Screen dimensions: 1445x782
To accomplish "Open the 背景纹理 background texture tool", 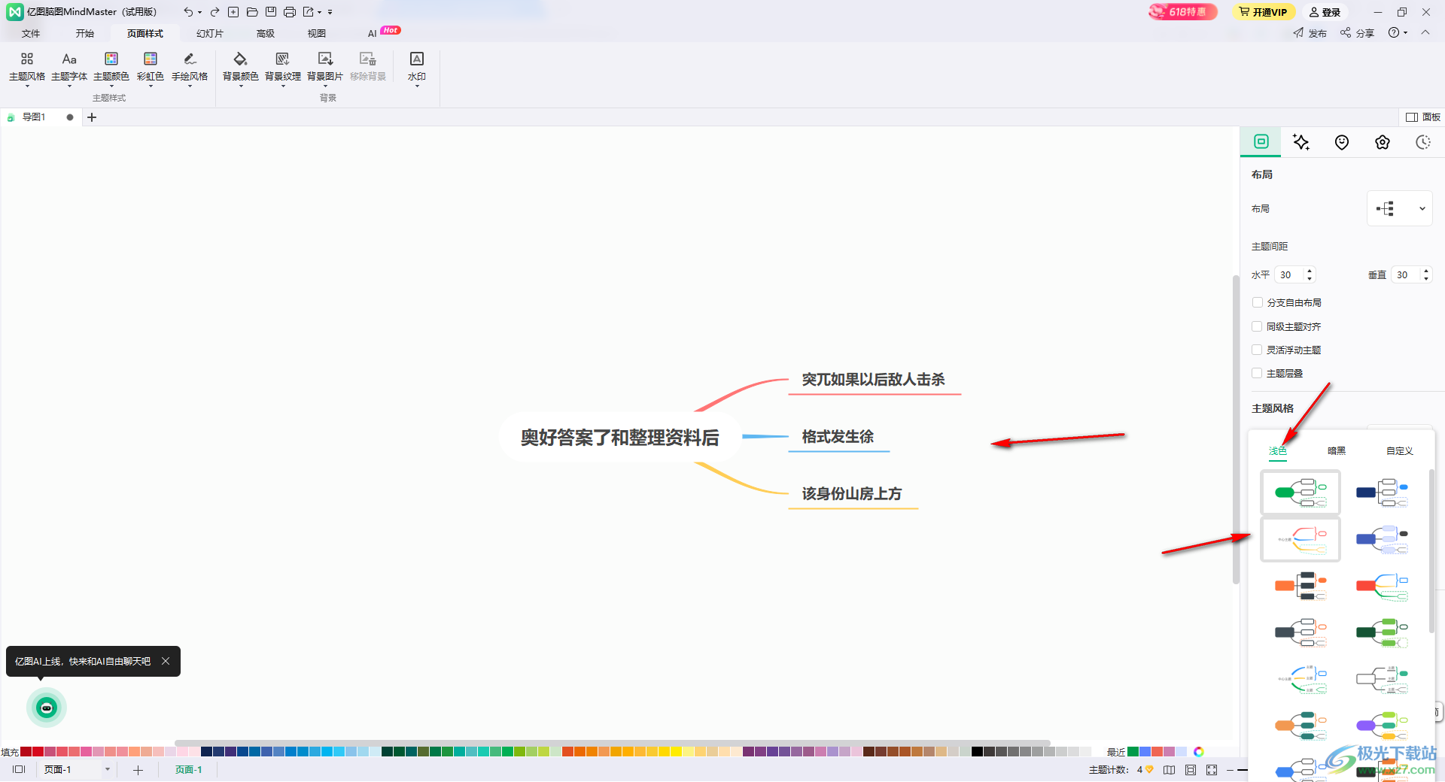I will point(283,68).
